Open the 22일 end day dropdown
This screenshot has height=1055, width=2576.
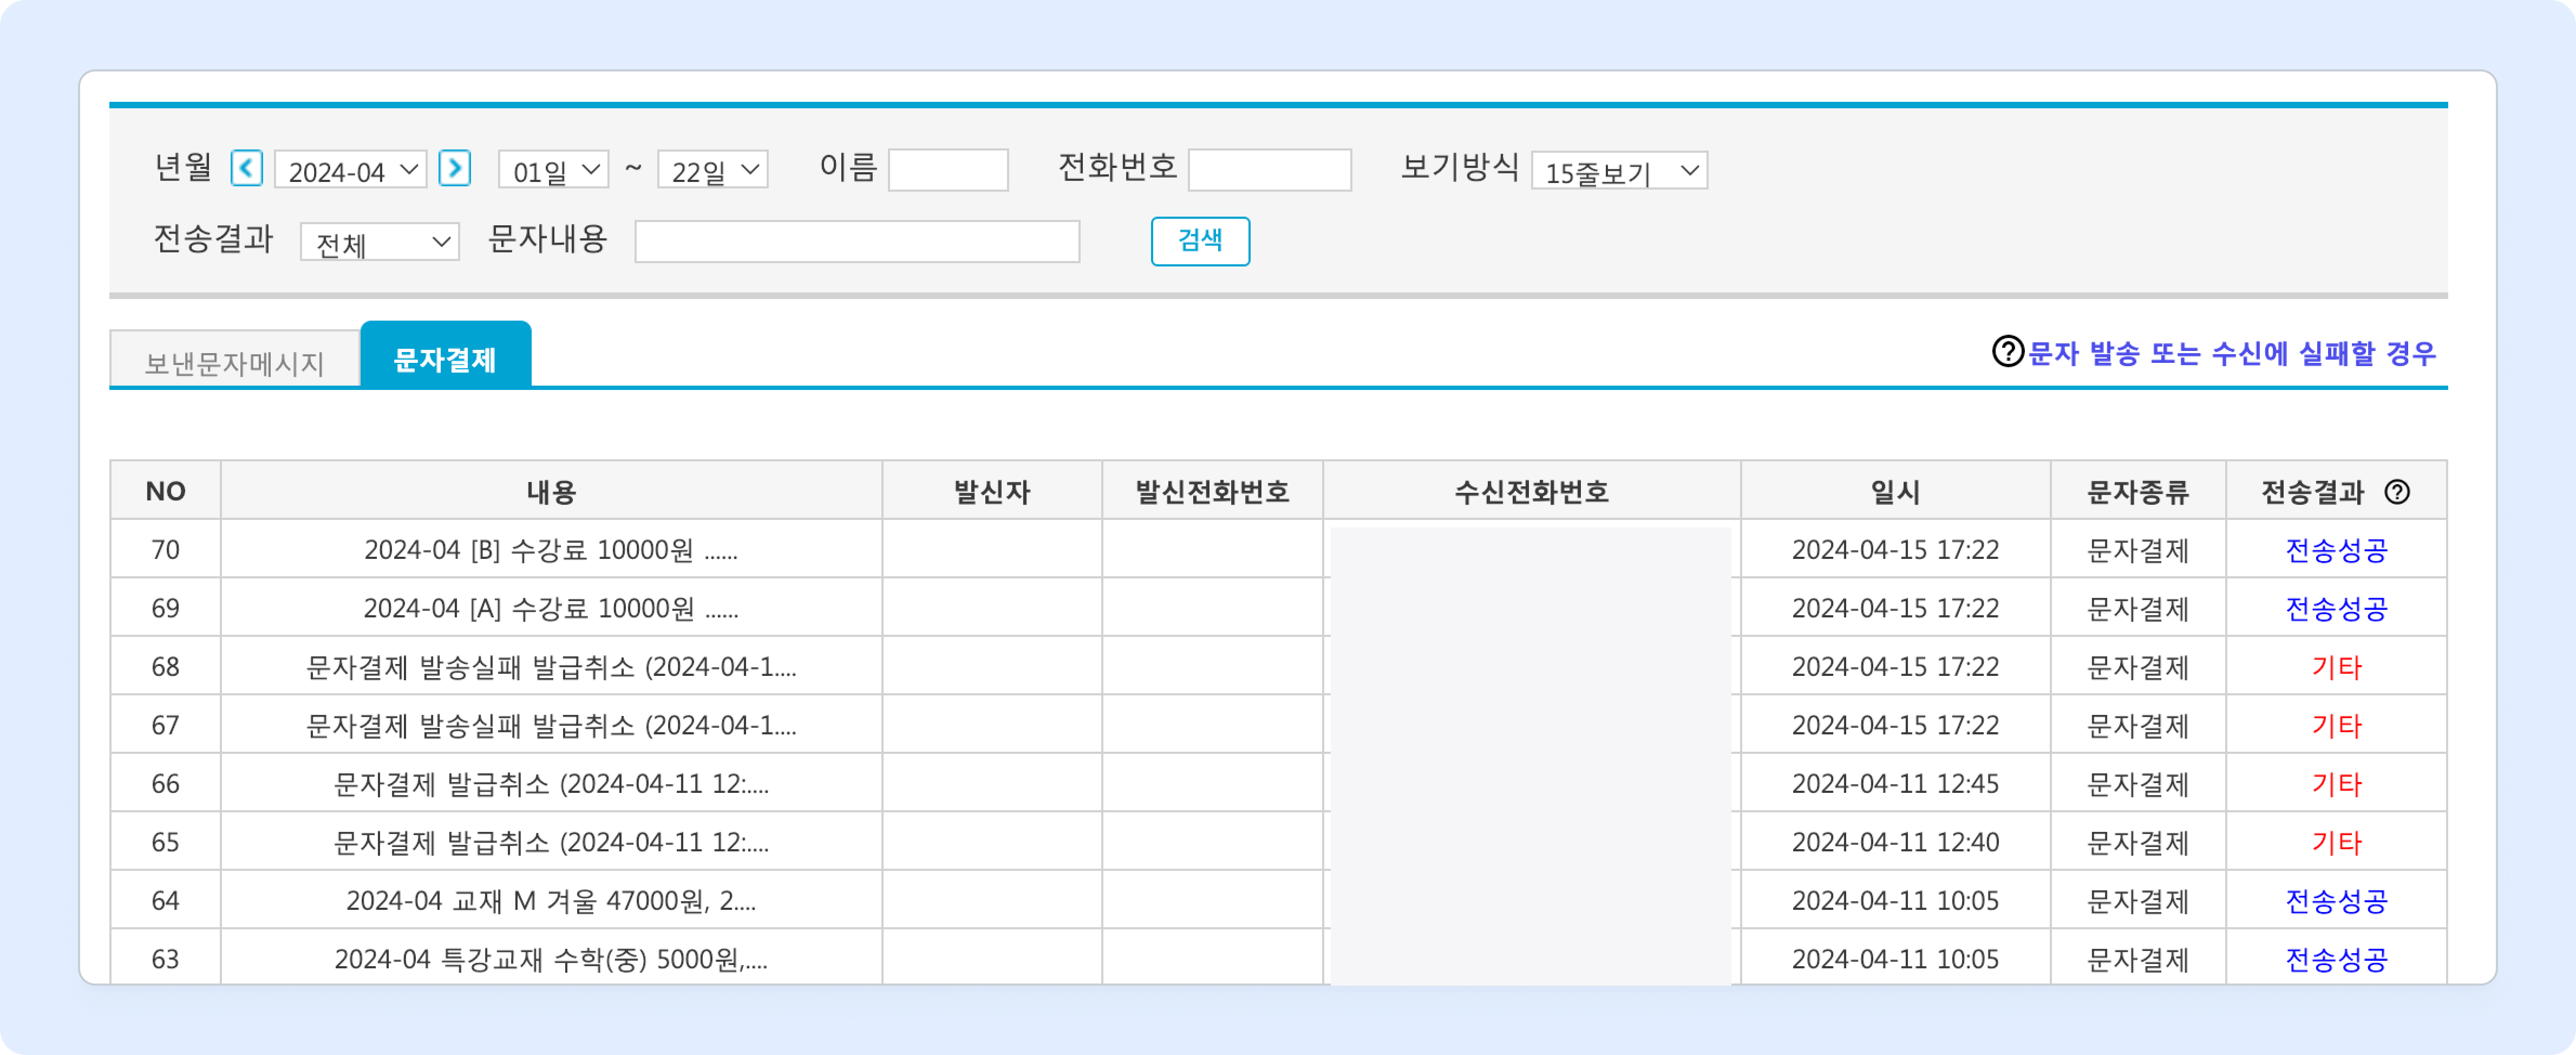tap(712, 170)
